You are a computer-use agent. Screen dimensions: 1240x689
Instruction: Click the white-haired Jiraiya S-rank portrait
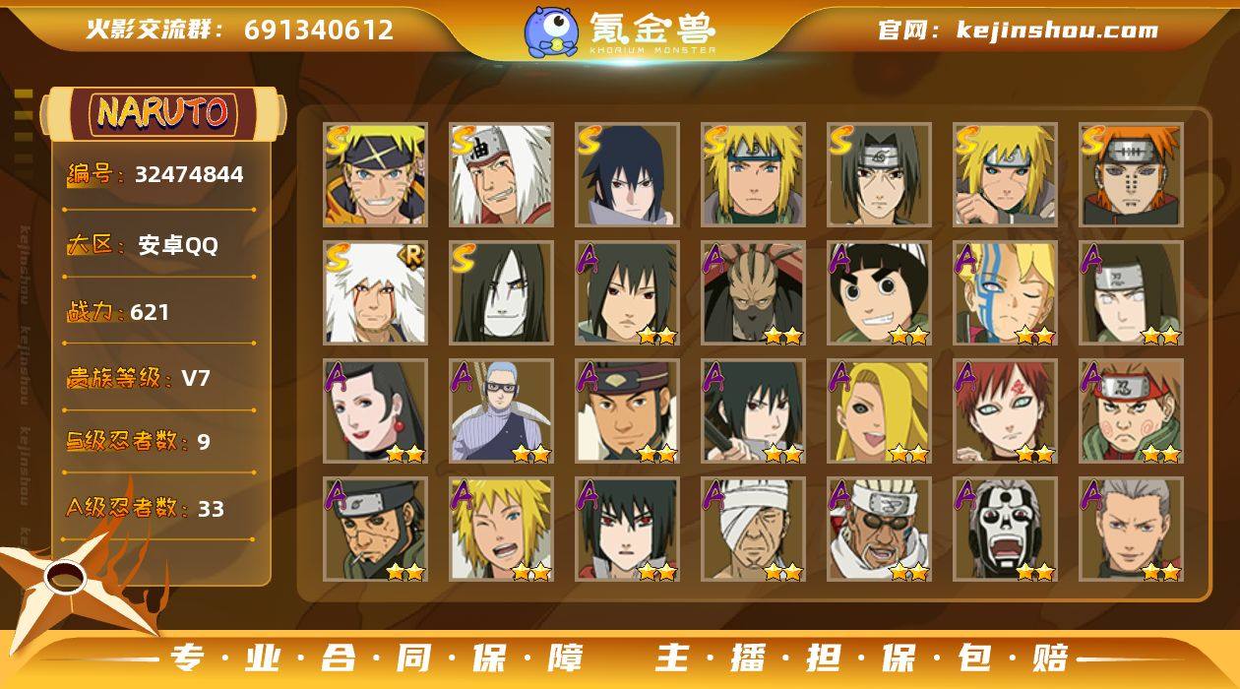(501, 174)
